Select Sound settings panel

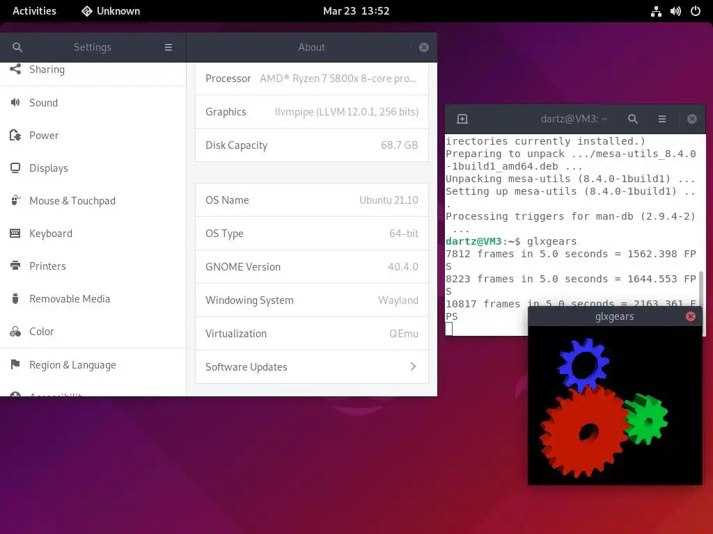point(93,103)
